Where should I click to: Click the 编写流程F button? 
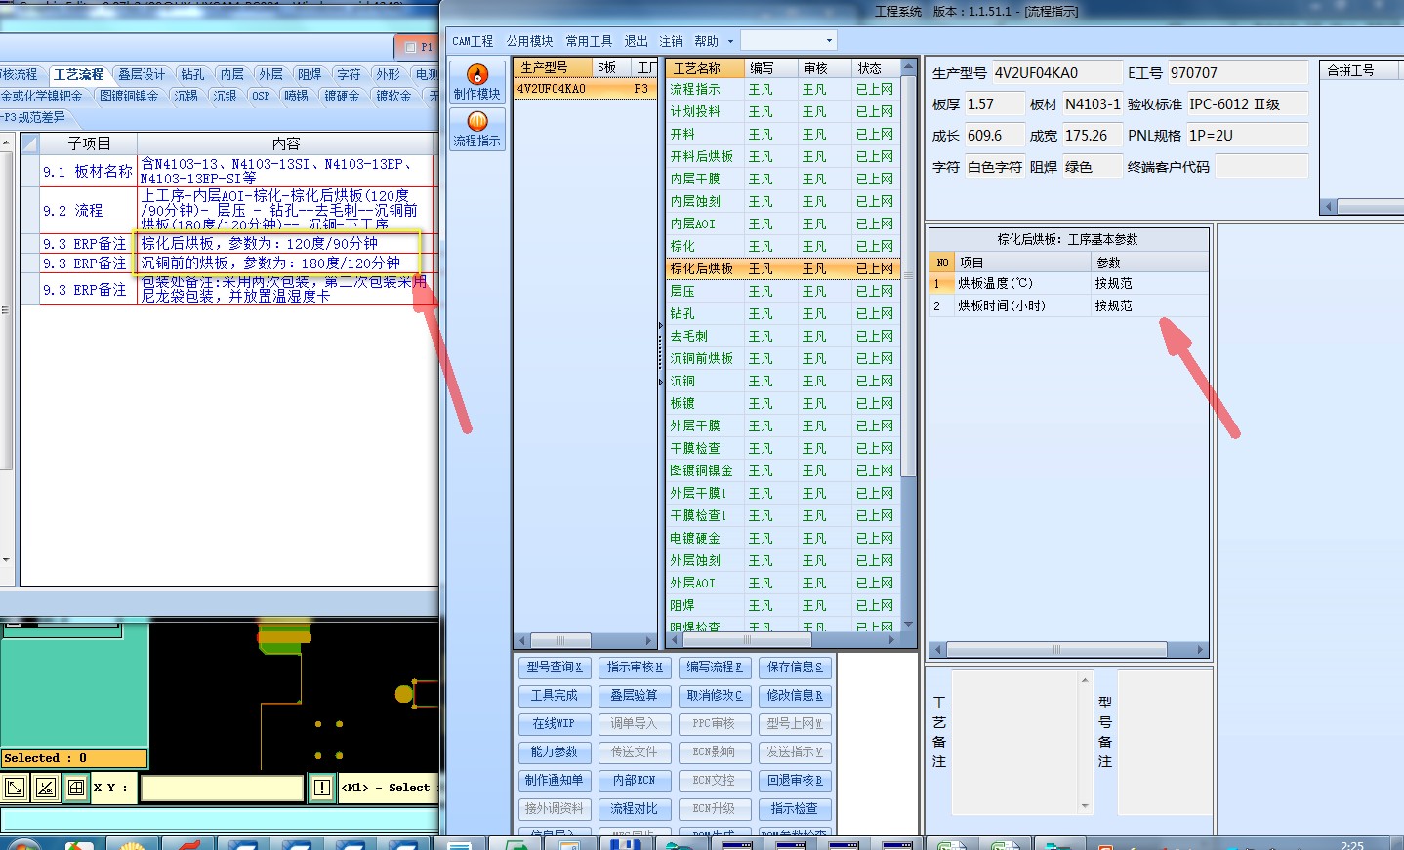(715, 668)
